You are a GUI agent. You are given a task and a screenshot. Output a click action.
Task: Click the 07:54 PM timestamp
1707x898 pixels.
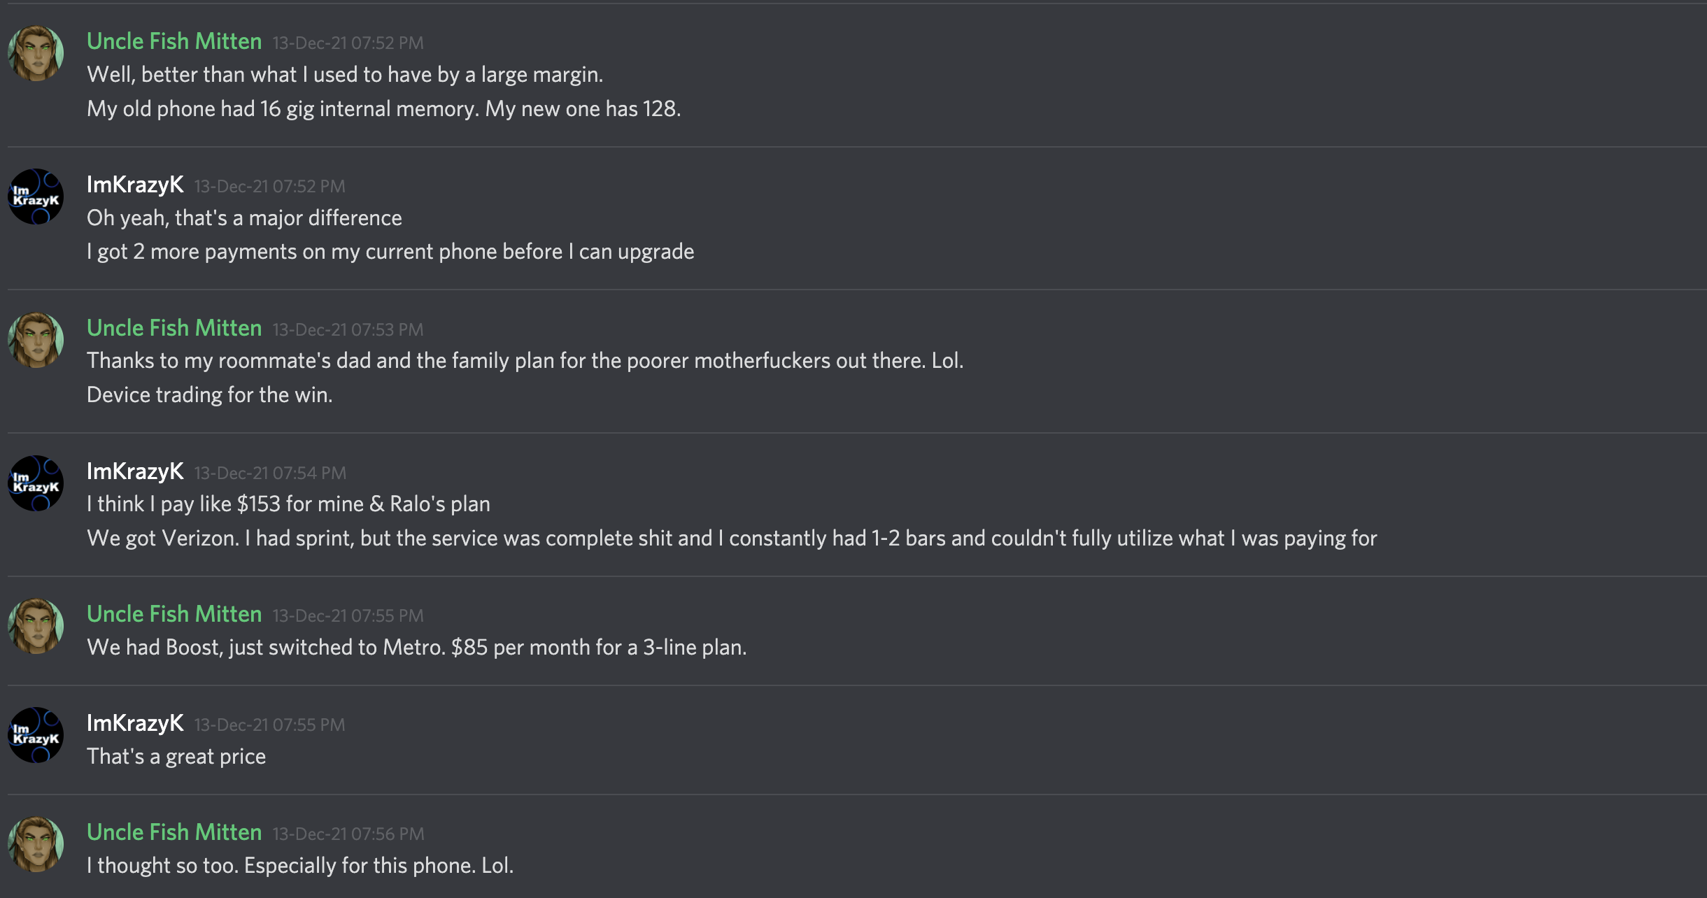click(270, 473)
